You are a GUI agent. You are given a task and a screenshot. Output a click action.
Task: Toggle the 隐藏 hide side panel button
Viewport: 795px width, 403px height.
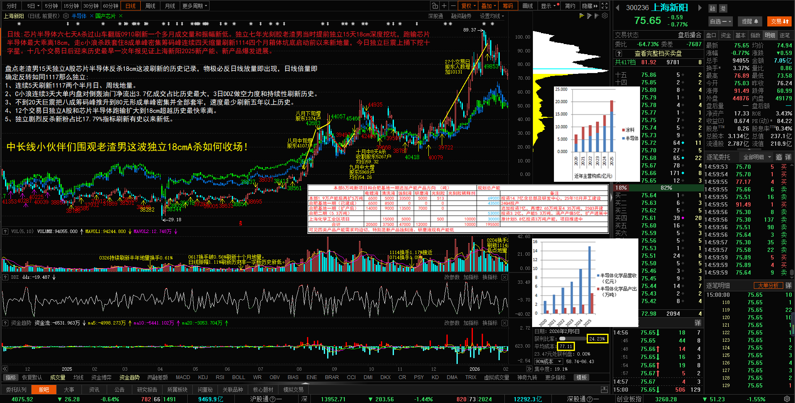point(590,6)
